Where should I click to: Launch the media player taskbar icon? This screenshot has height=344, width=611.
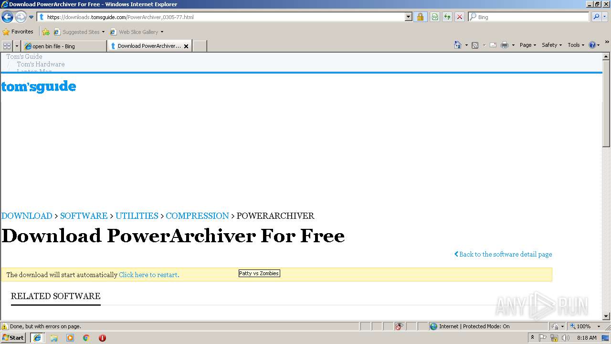[x=70, y=338]
